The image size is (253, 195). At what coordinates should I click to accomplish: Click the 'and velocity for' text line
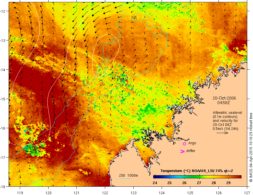click(x=225, y=121)
